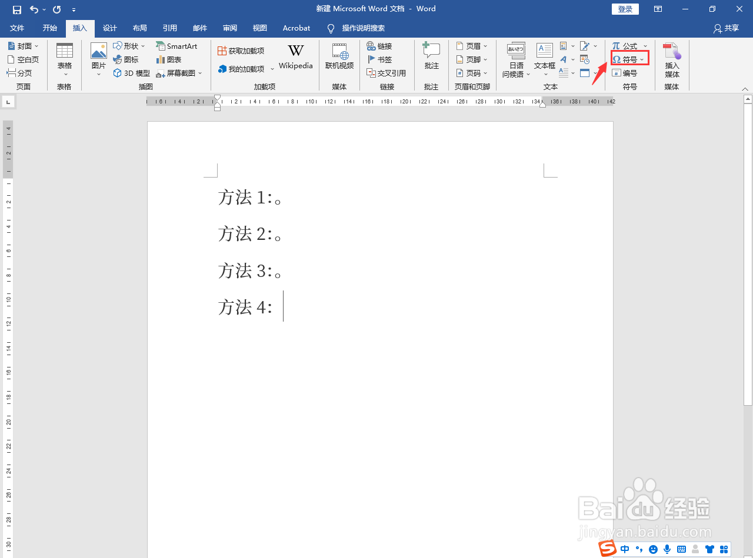Open the 表格 table dropdown
The width and height of the screenshot is (753, 558).
pyautogui.click(x=65, y=59)
